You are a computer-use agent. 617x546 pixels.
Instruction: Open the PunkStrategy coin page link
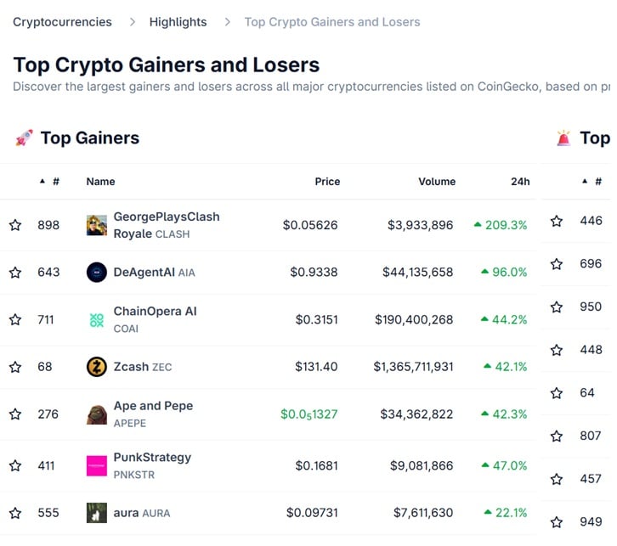[x=152, y=458]
